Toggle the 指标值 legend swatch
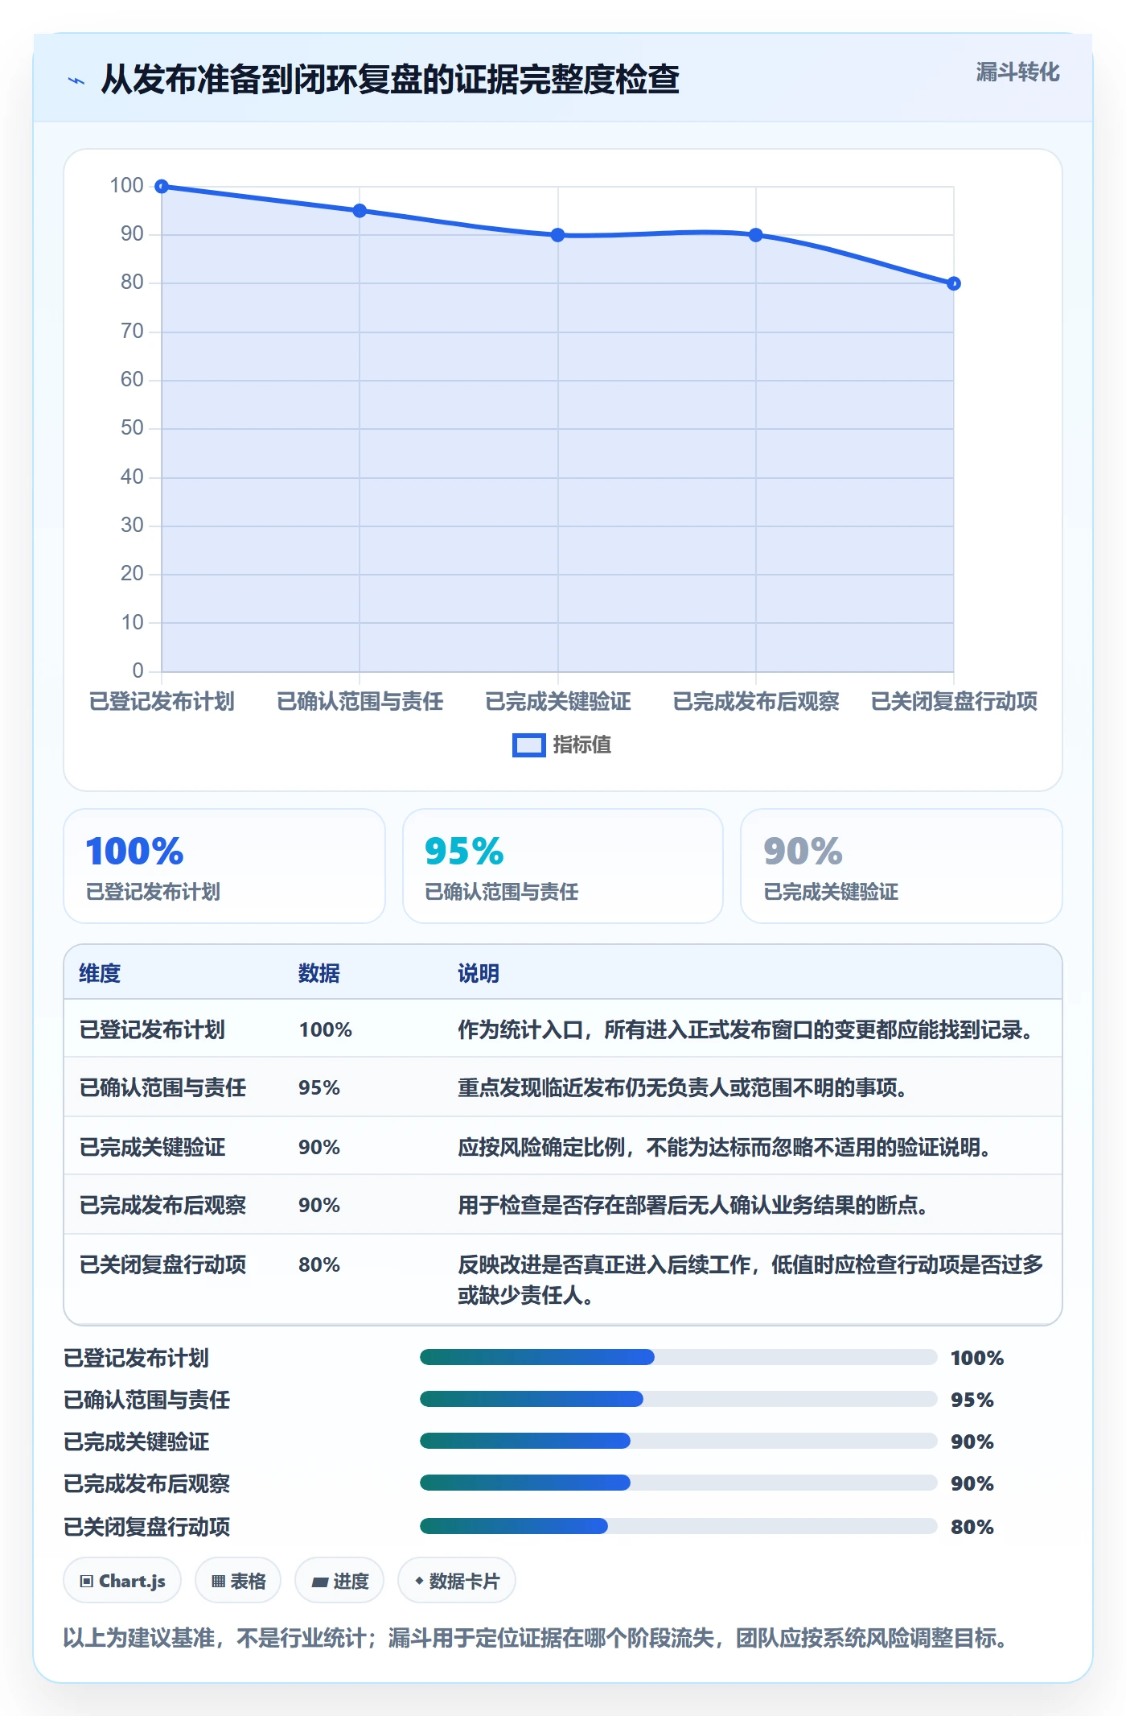 pyautogui.click(x=528, y=745)
